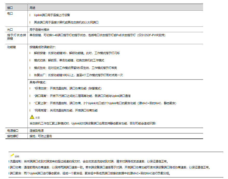Click the "网络克隆" mode line
This screenshot has width=228, height=179.
coord(66,111)
